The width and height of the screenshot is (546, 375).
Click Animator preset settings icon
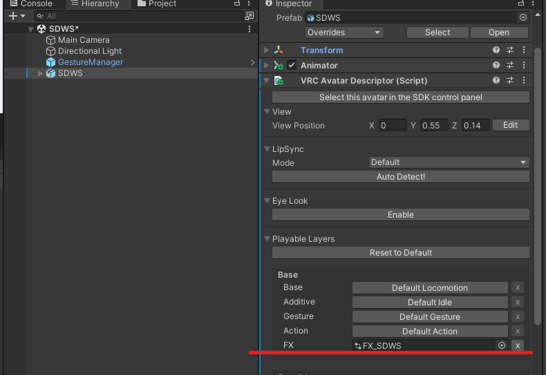tap(510, 66)
